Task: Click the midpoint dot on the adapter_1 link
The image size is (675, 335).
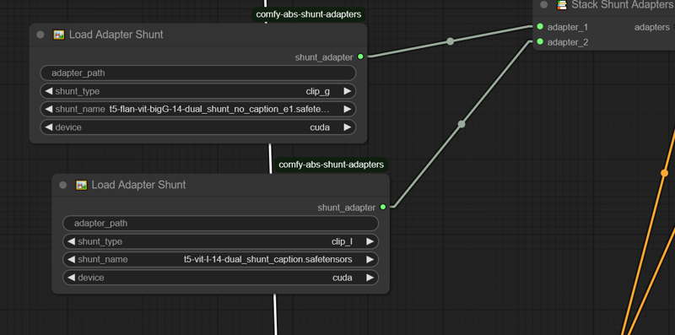Action: tap(450, 41)
